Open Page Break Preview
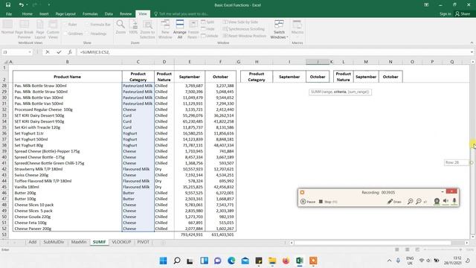 pos(24,30)
